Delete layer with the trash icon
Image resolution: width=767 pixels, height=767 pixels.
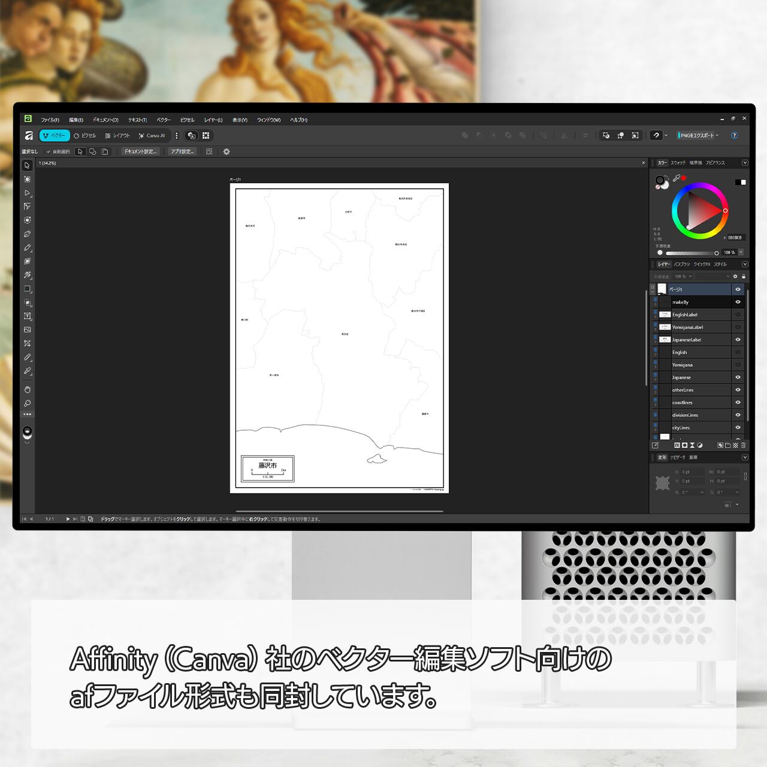click(744, 445)
